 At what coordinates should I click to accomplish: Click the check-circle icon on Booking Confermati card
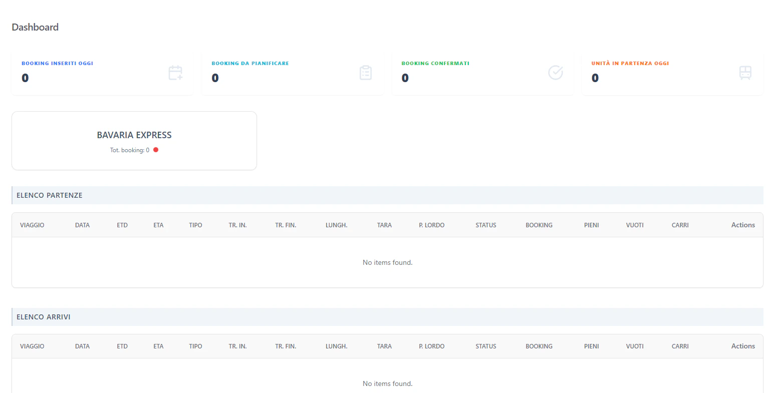point(556,73)
